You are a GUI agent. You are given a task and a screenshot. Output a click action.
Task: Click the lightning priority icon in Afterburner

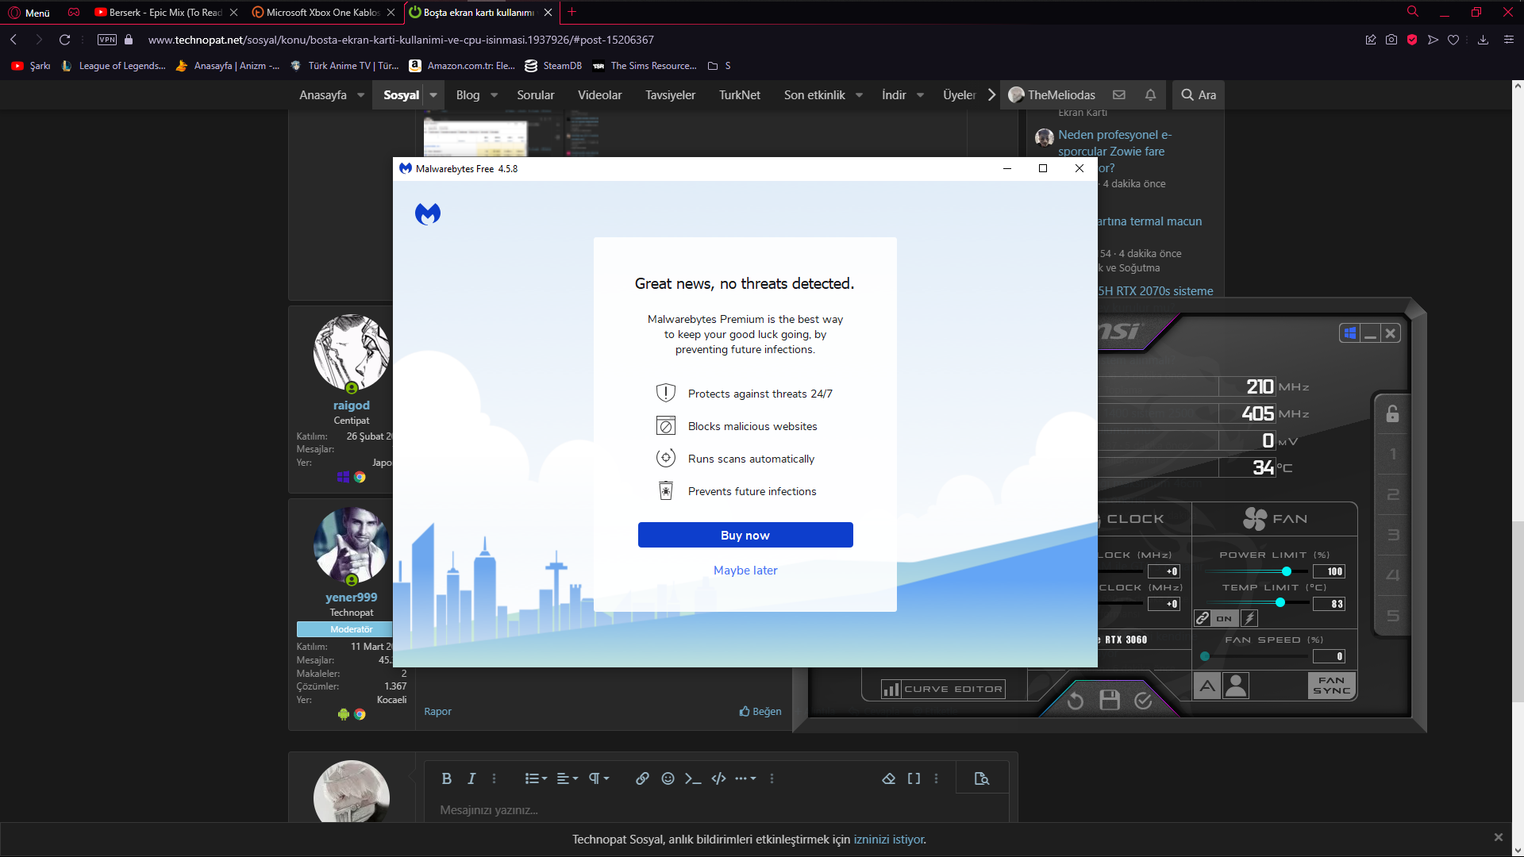click(x=1249, y=618)
